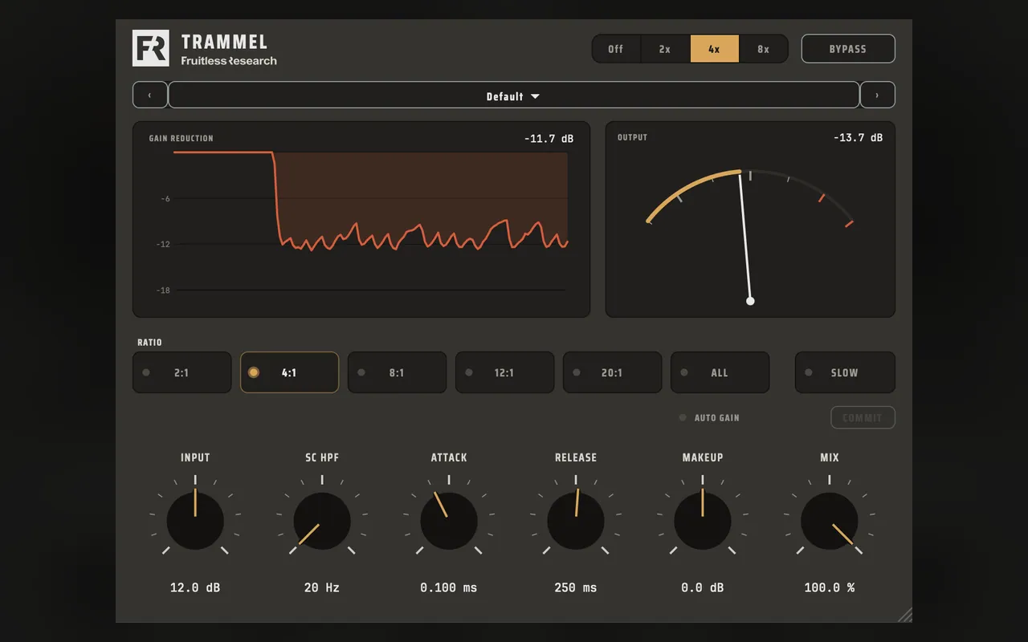Screen dimensions: 1028x642
Task: Click the output VU meter needle
Action: [745, 238]
